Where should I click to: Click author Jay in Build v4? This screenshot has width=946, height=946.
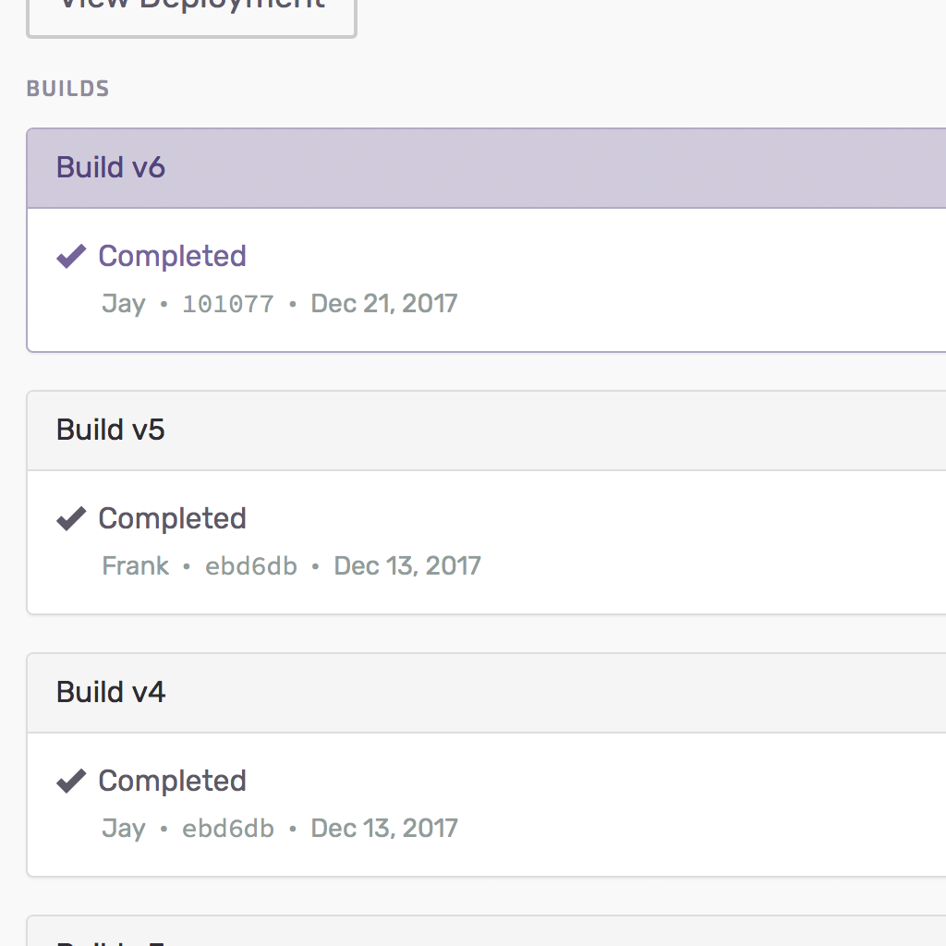(x=124, y=829)
